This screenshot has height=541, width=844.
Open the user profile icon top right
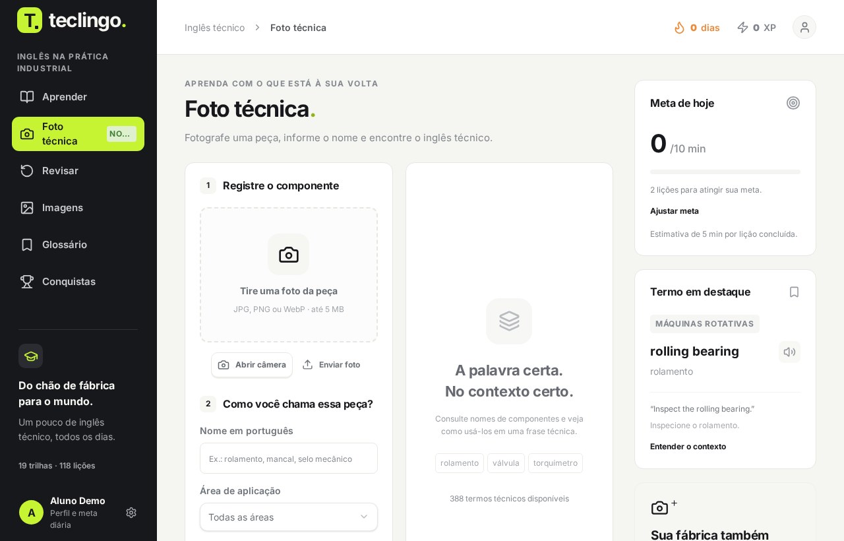(804, 27)
